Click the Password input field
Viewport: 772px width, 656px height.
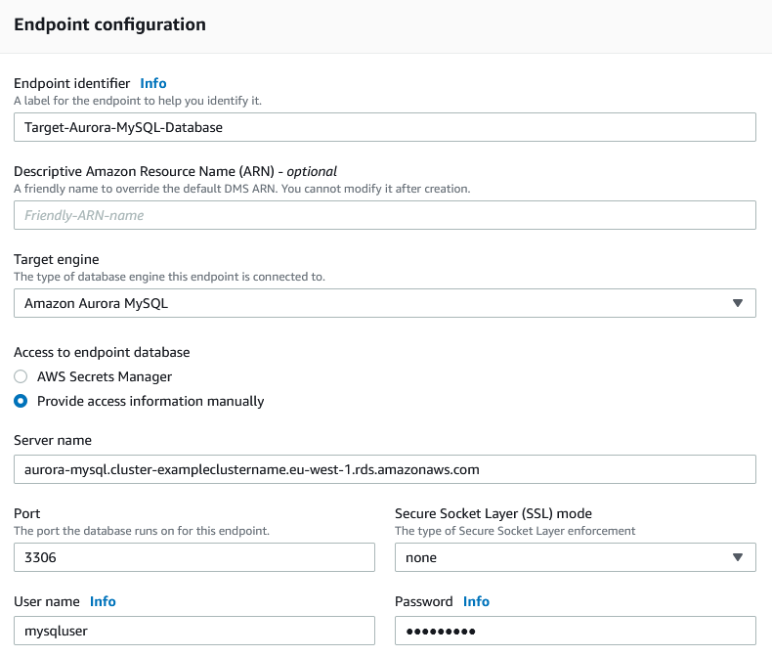[x=575, y=631]
